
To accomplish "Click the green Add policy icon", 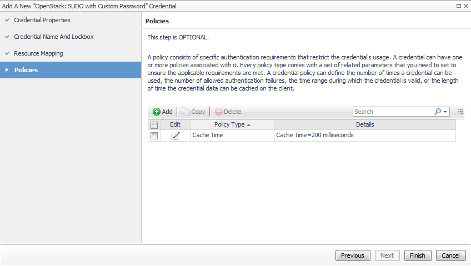I will click(x=157, y=112).
